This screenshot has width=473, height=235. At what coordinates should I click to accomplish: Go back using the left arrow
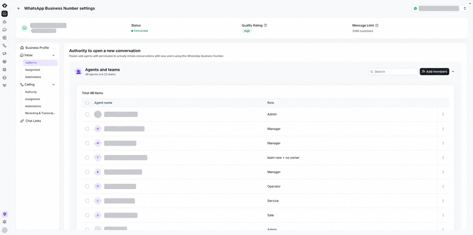[x=19, y=8]
